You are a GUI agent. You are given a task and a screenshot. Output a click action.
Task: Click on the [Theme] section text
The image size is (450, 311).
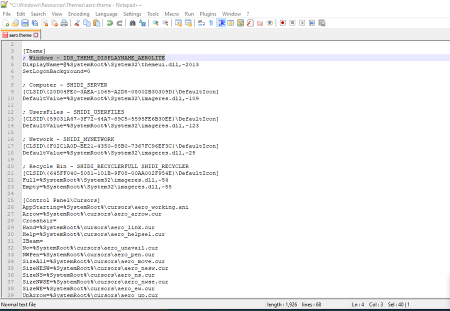[34, 51]
